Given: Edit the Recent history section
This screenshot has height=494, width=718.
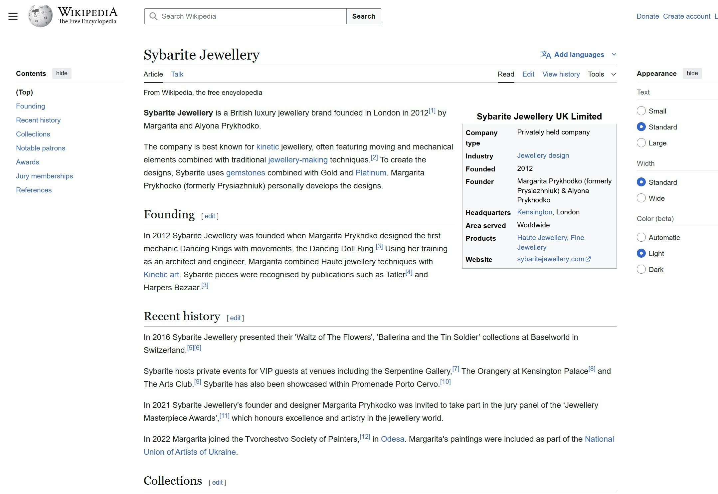Looking at the screenshot, I should (x=235, y=318).
